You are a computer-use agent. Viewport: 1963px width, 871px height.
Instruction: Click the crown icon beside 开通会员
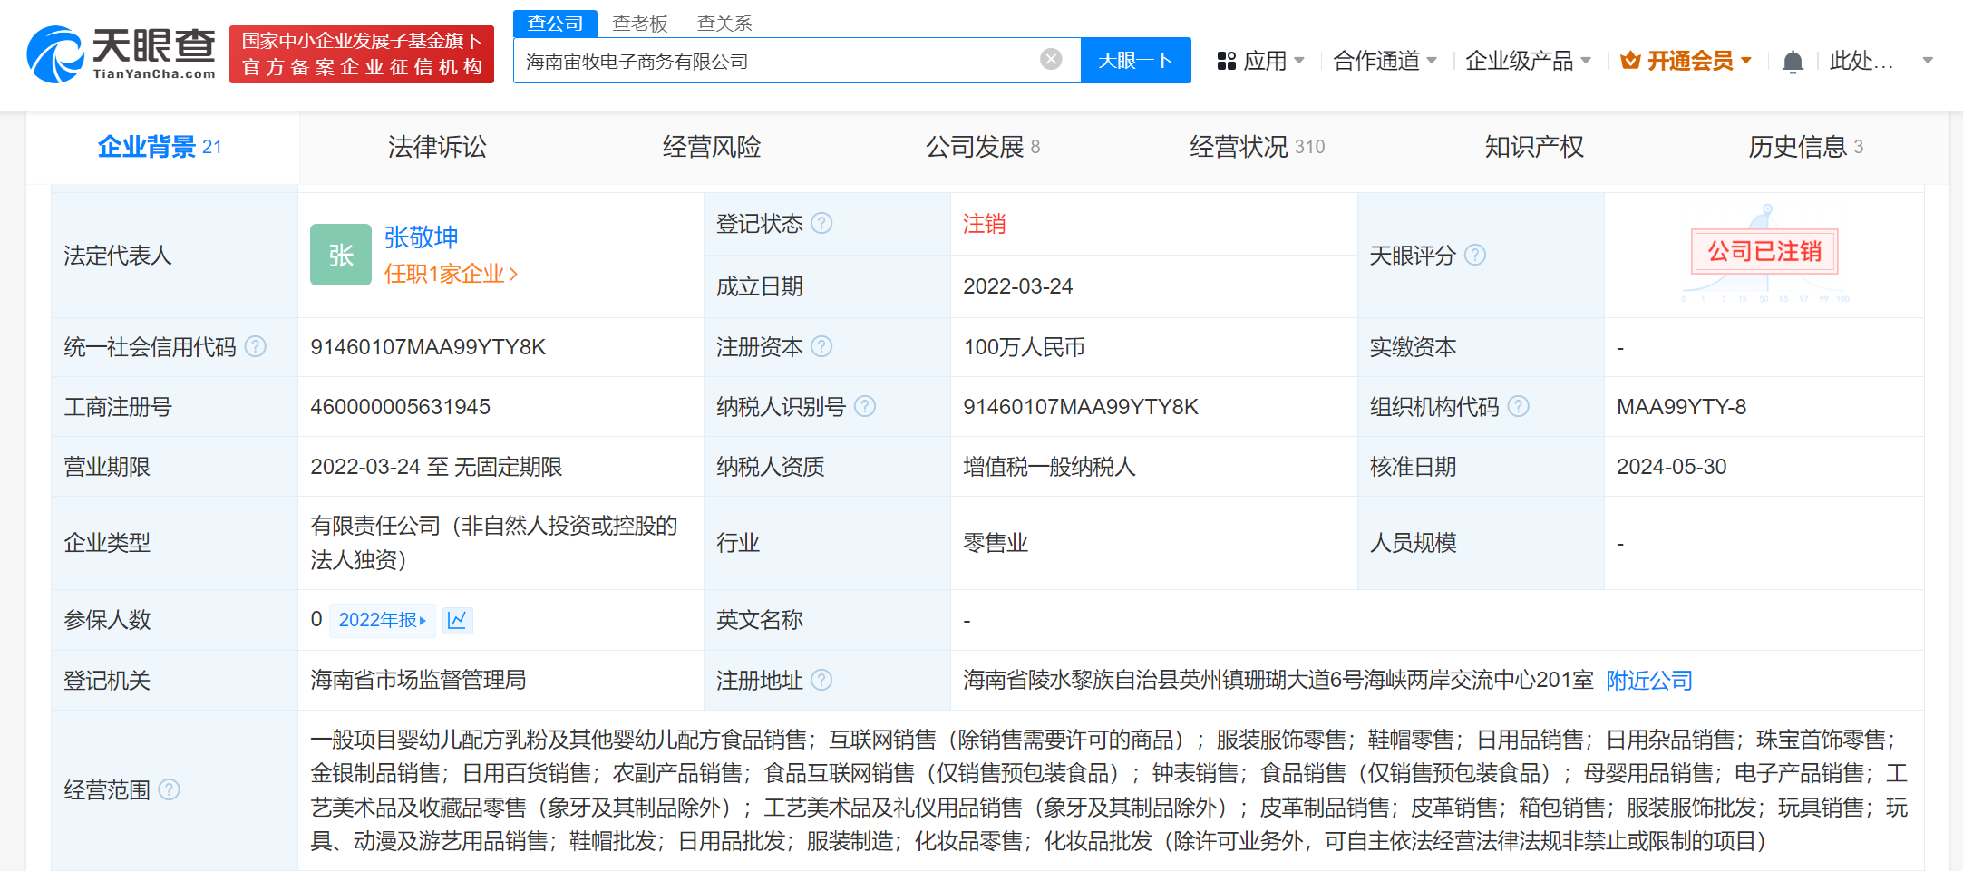1629,59
